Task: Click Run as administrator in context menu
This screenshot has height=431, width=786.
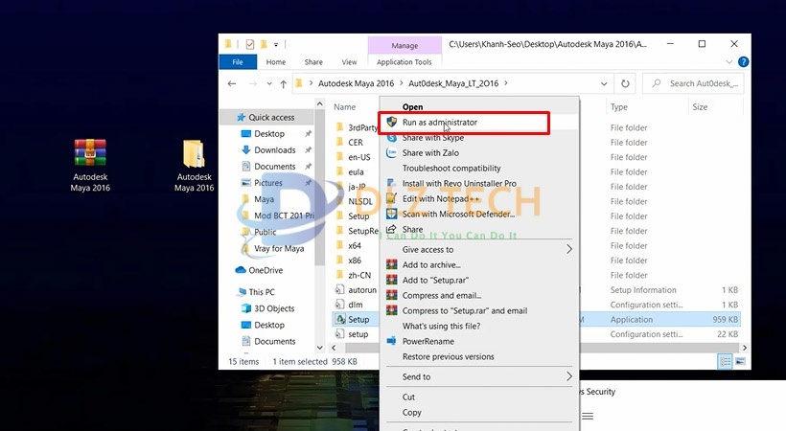Action: click(439, 123)
